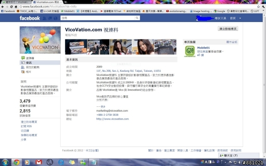Open the Facebook bookmark
The width and height of the screenshot is (266, 166).
pos(8,11)
